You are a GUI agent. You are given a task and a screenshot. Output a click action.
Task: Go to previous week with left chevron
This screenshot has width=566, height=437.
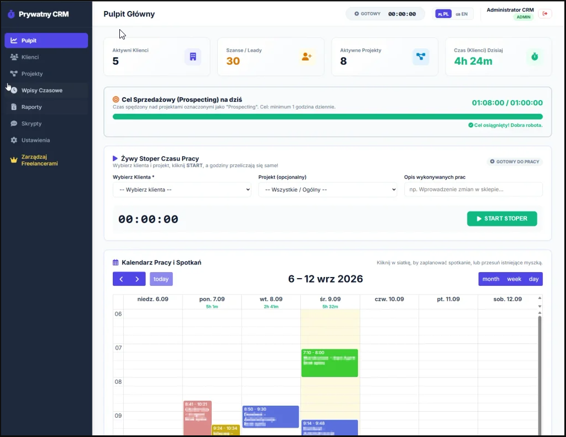click(121, 279)
